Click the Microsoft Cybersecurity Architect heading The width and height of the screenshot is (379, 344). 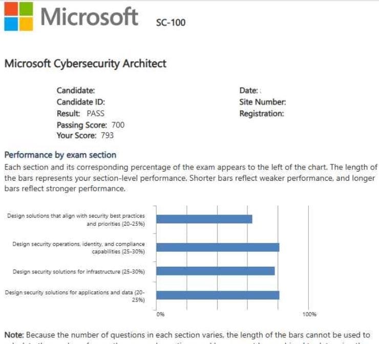[85, 64]
